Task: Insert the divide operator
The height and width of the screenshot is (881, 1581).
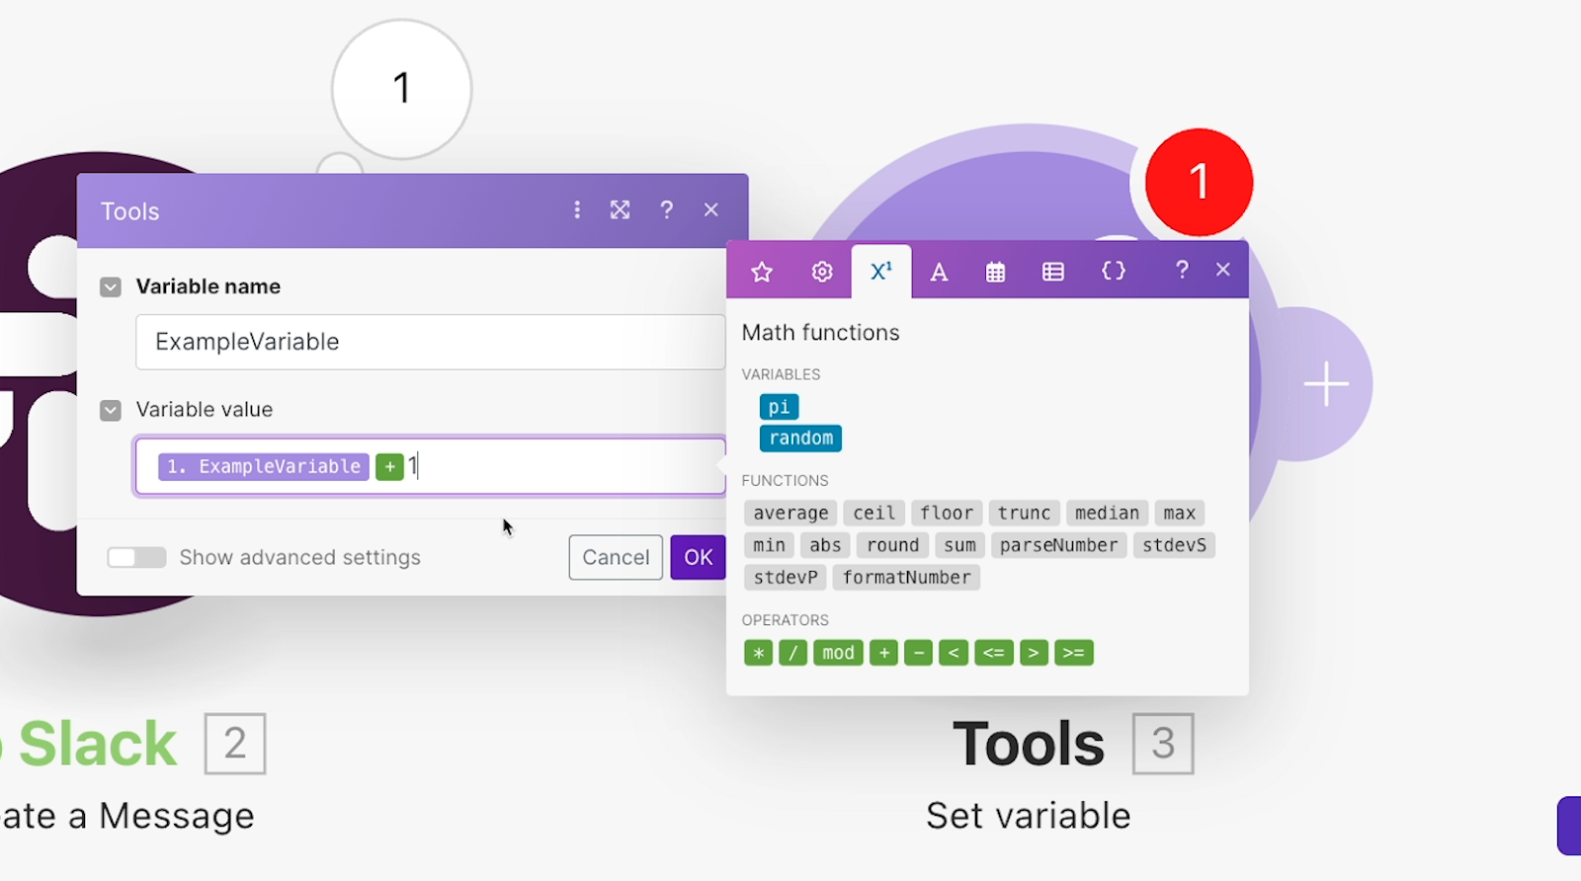Action: pyautogui.click(x=792, y=653)
